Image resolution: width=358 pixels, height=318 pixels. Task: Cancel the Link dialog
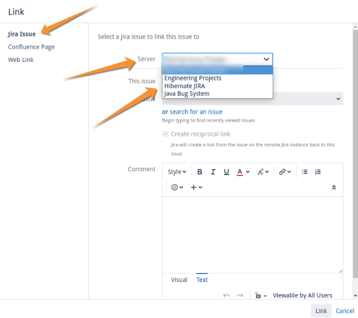[x=345, y=311]
